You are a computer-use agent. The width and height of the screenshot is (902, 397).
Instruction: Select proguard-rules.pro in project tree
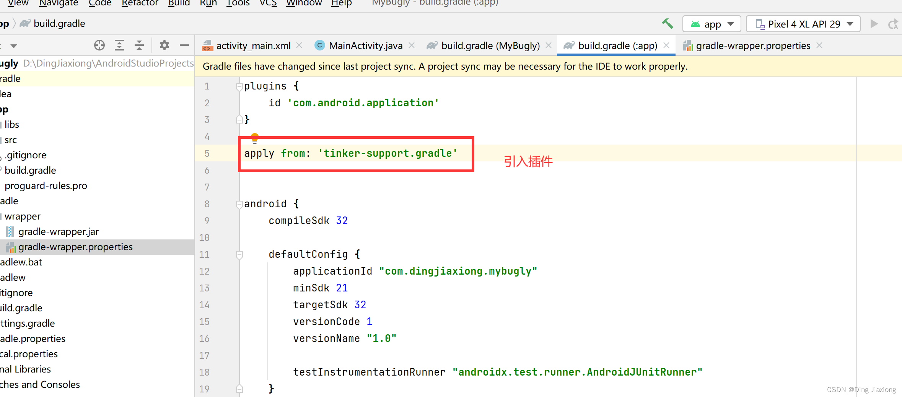pyautogui.click(x=46, y=186)
